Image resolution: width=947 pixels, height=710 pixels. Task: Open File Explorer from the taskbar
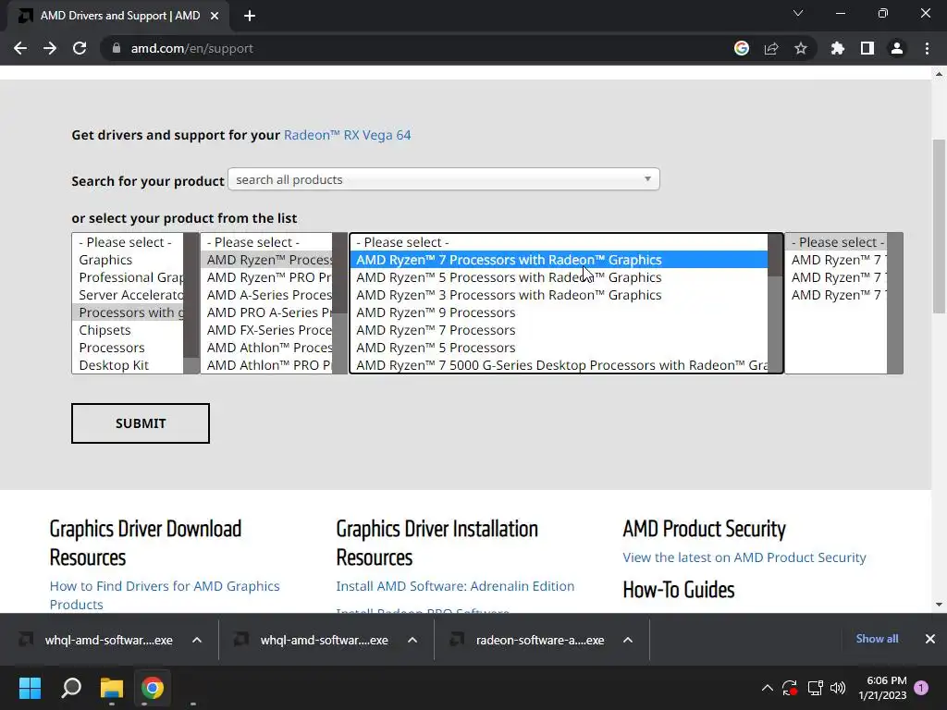click(112, 688)
